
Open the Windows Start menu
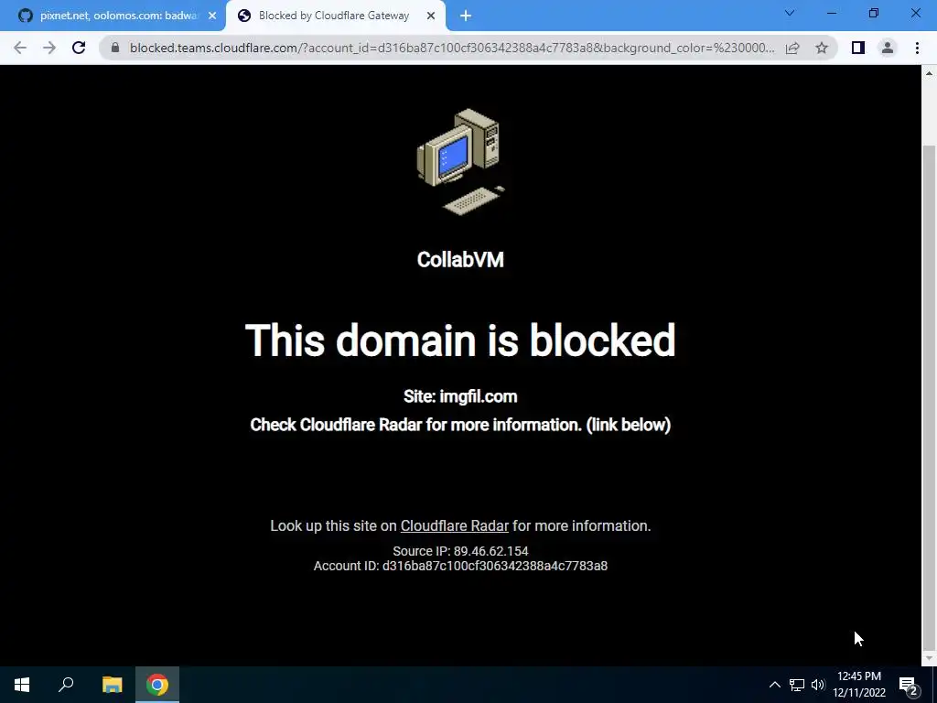tap(22, 685)
